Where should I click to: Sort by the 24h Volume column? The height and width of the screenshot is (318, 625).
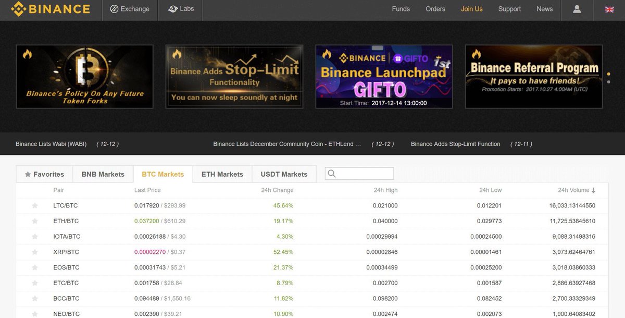pyautogui.click(x=577, y=190)
